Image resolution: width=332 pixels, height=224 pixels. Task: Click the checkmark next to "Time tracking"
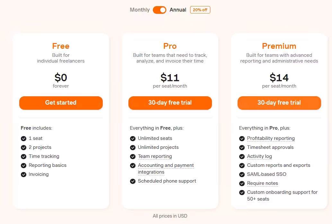23,156
